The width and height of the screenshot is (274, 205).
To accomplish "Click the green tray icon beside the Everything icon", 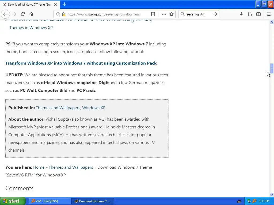I will [249, 201].
